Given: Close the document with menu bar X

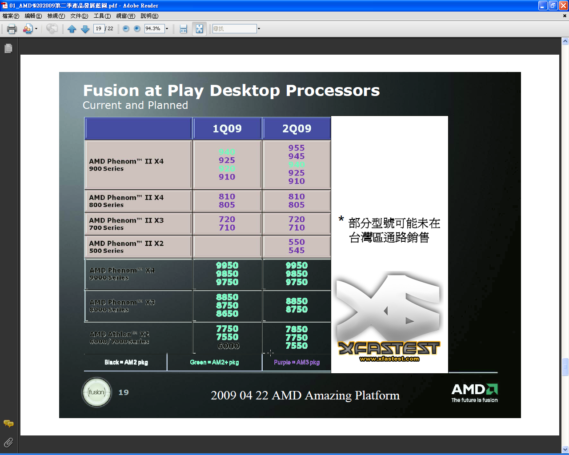Looking at the screenshot, I should point(565,16).
